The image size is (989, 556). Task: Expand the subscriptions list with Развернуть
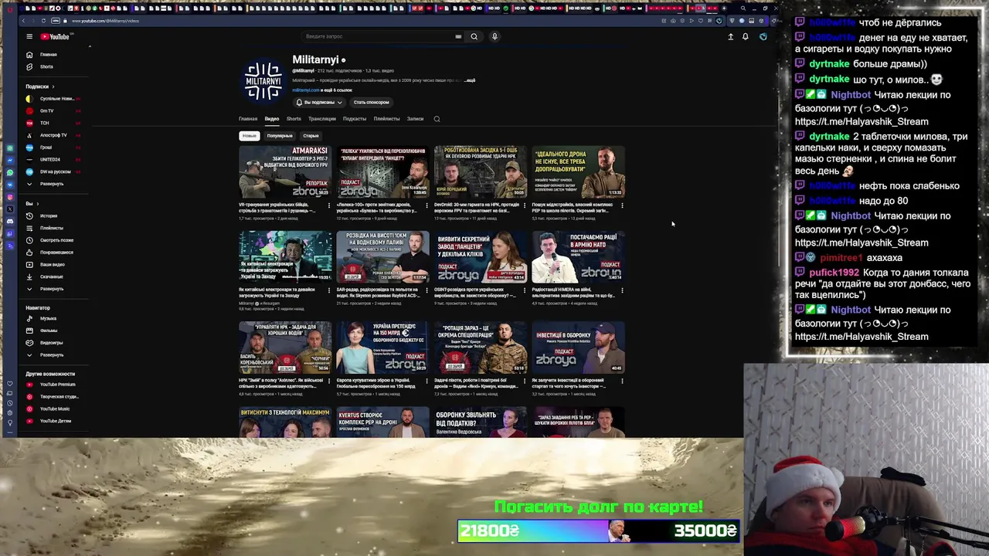tap(52, 184)
